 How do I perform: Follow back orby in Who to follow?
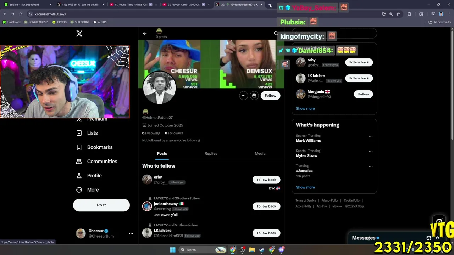[266, 180]
